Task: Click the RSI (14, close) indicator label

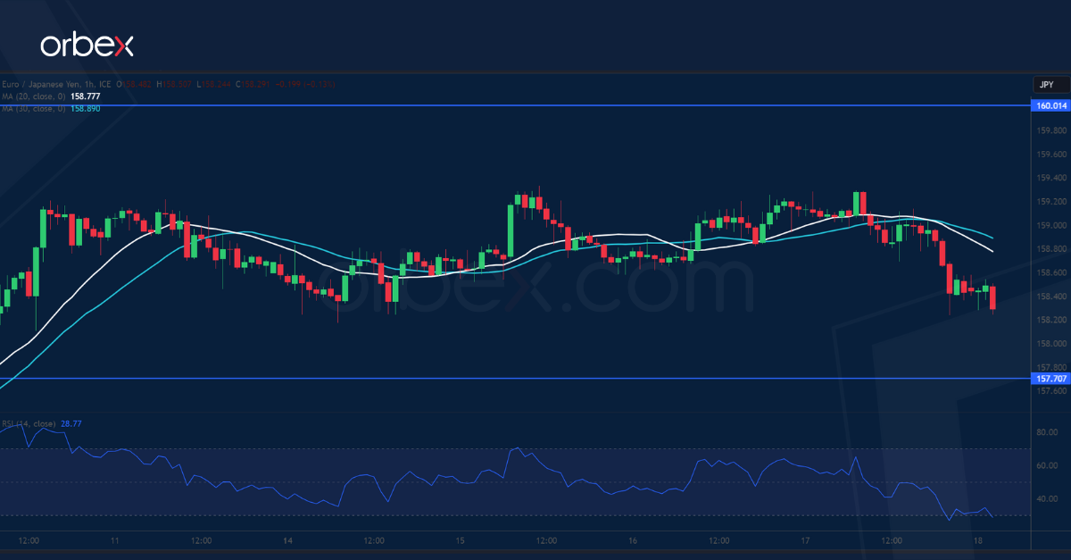Action: click(x=31, y=422)
